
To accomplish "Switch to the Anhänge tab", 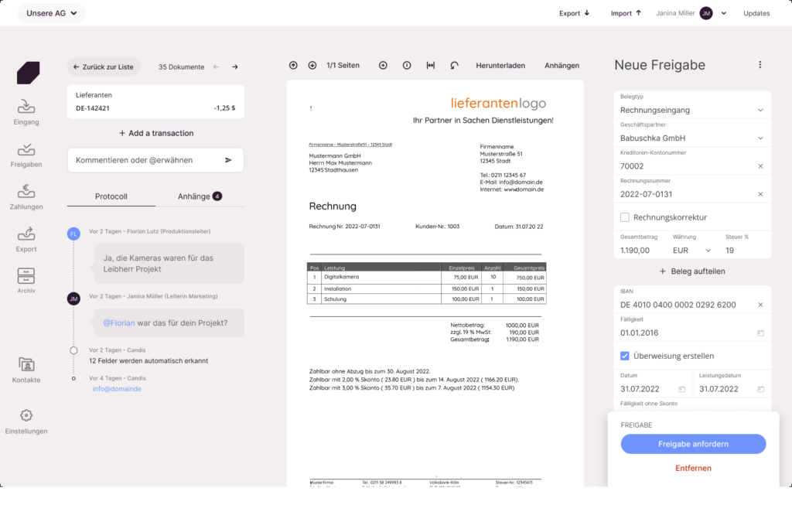I will pyautogui.click(x=200, y=196).
